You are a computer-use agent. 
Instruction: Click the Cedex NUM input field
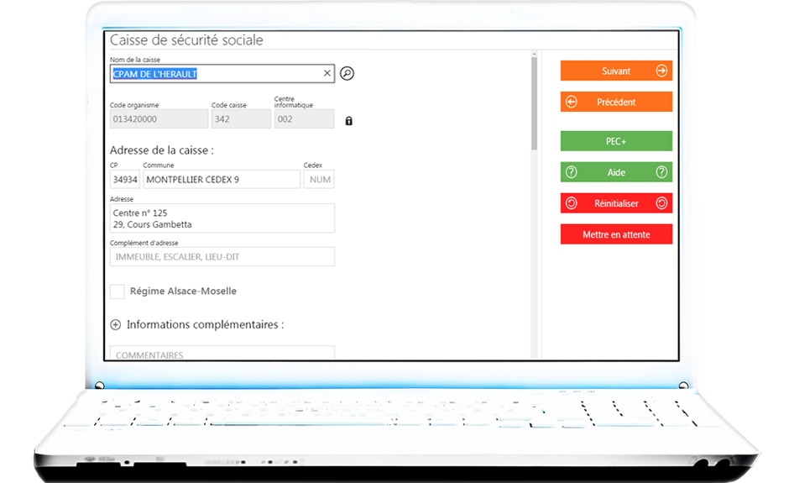point(319,180)
